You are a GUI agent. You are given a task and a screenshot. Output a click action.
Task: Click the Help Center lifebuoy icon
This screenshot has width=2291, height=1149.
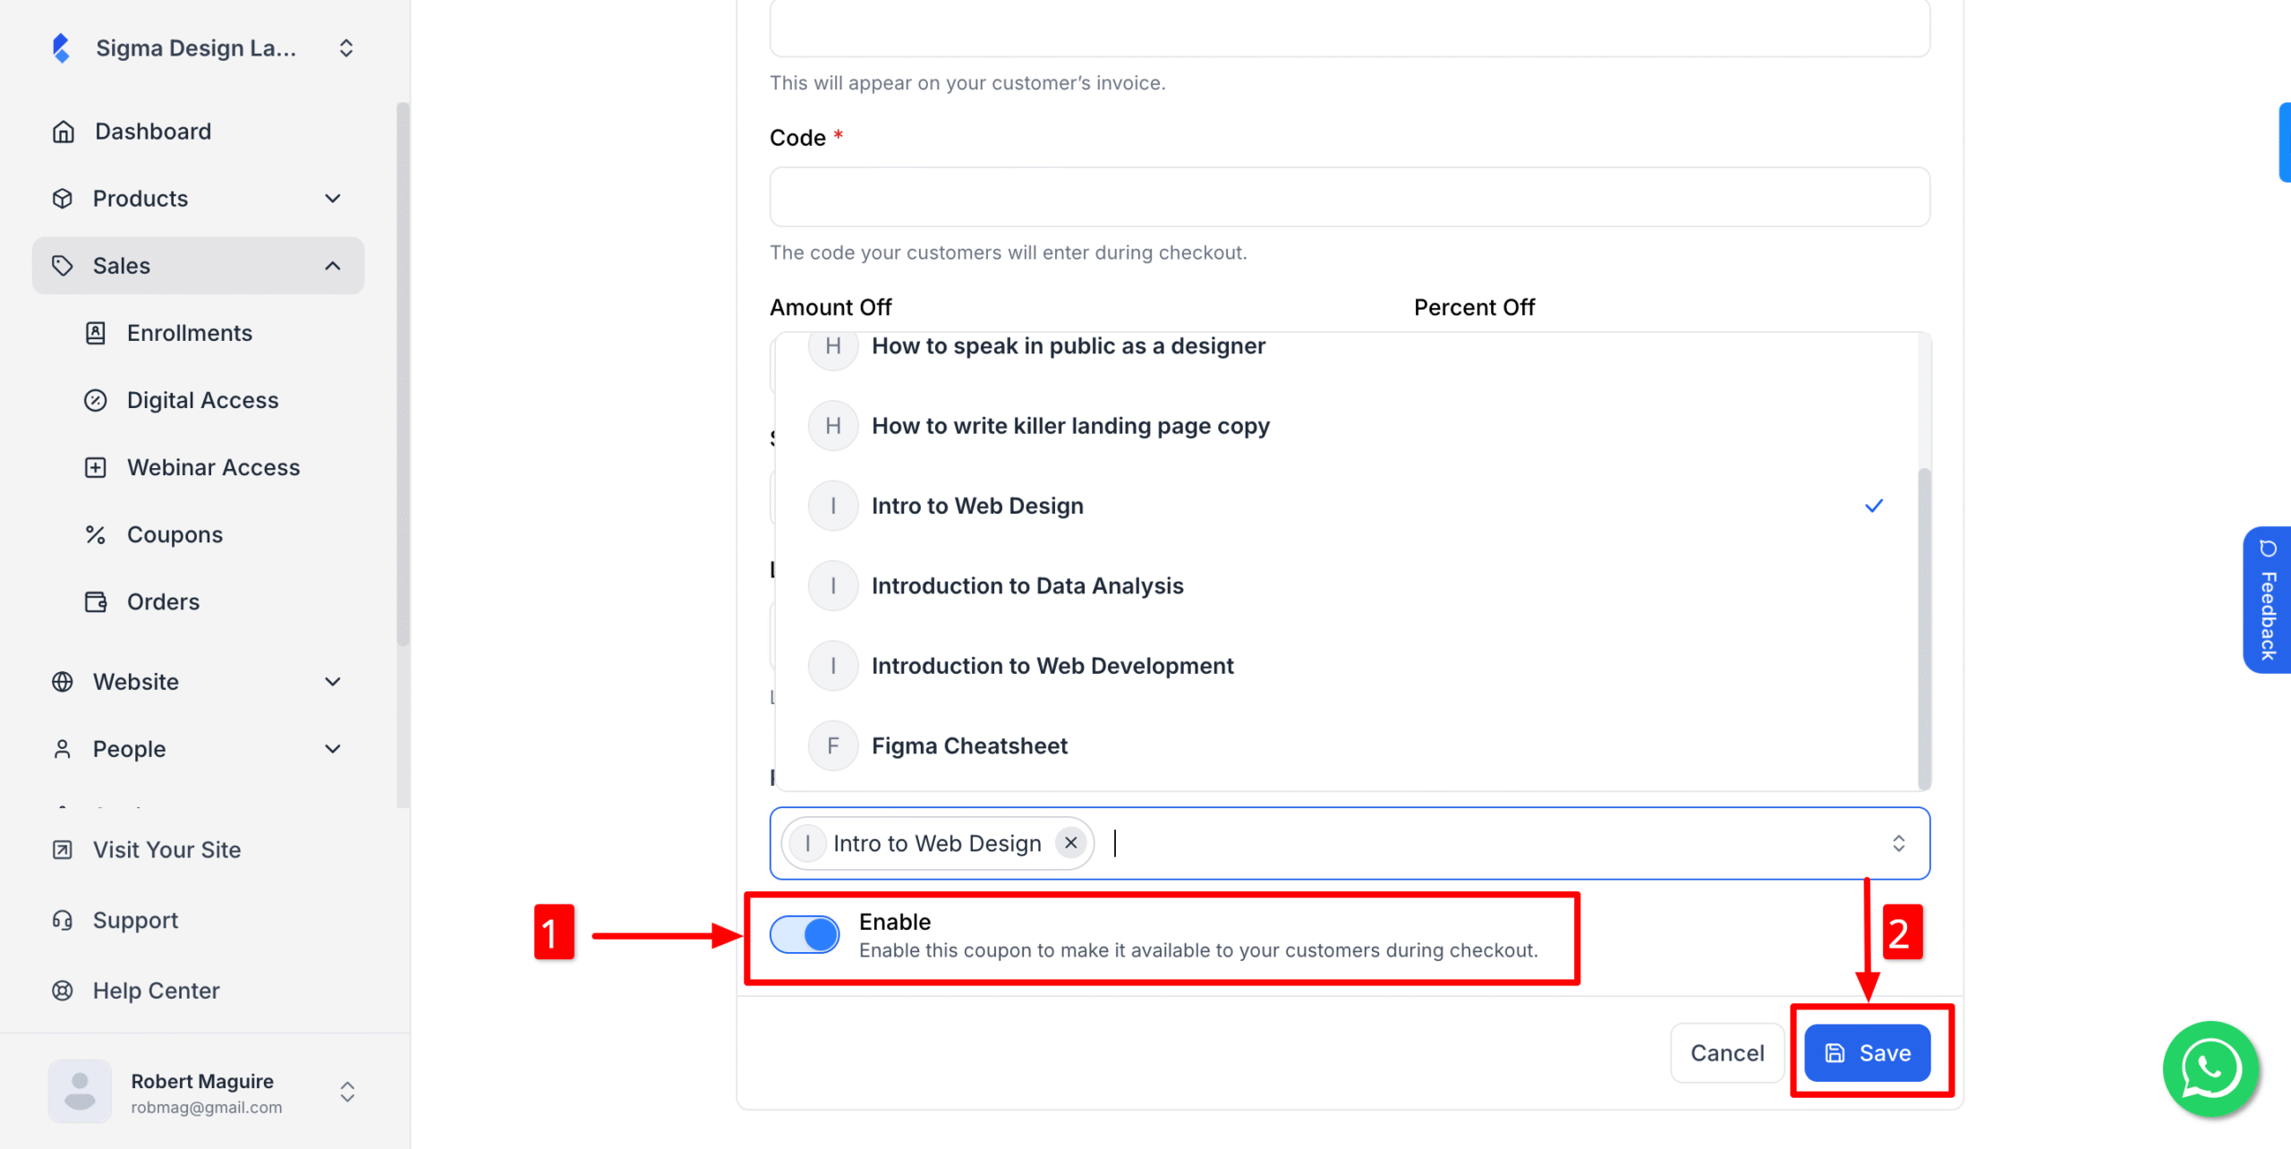[63, 991]
